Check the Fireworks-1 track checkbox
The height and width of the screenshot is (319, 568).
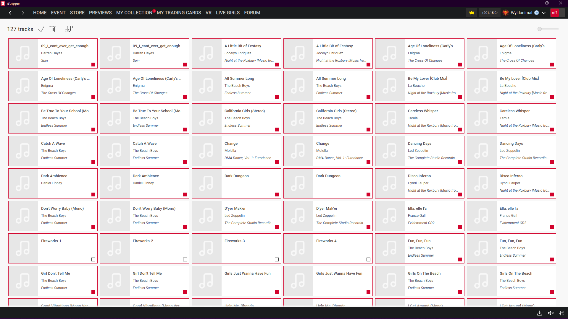coord(93,259)
